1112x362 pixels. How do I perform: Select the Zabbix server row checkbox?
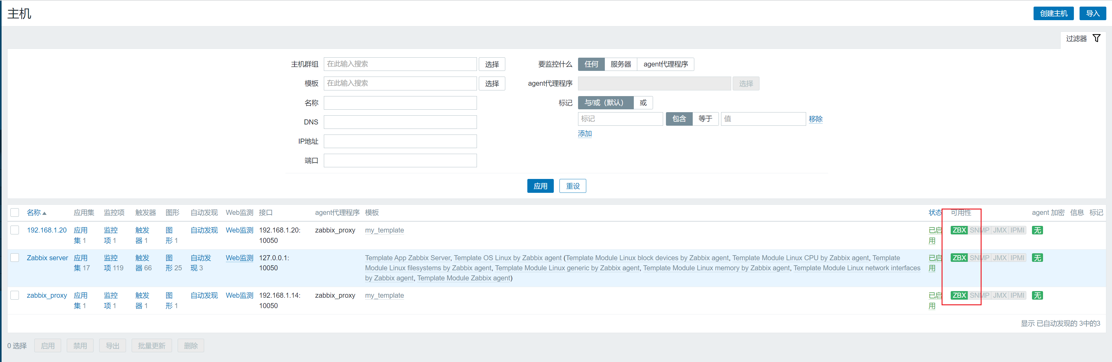[x=15, y=258]
